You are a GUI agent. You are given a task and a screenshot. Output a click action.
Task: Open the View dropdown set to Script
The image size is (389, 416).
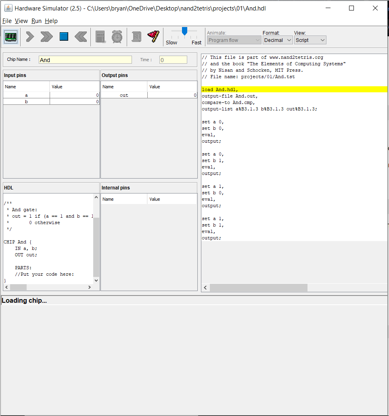click(x=310, y=40)
